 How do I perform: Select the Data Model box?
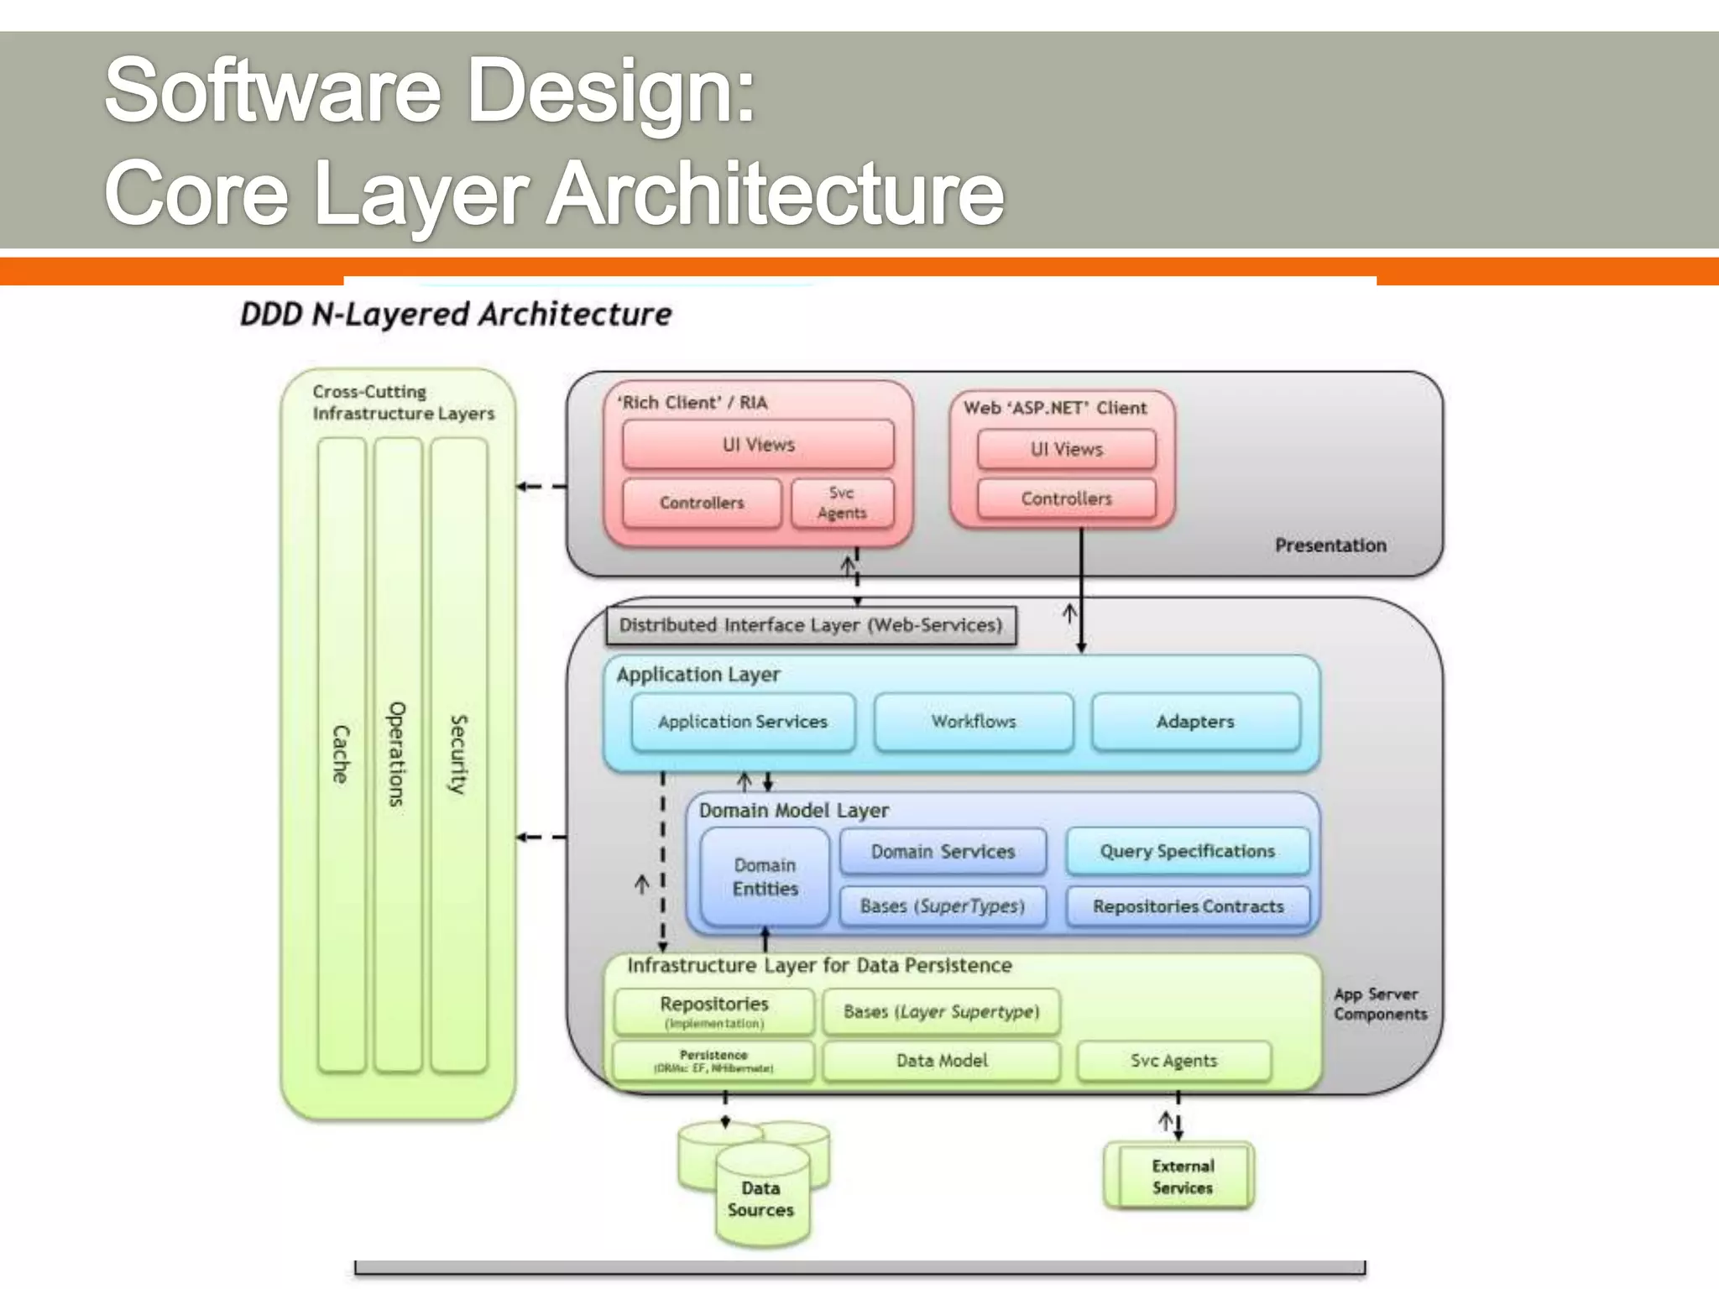[x=942, y=1061]
